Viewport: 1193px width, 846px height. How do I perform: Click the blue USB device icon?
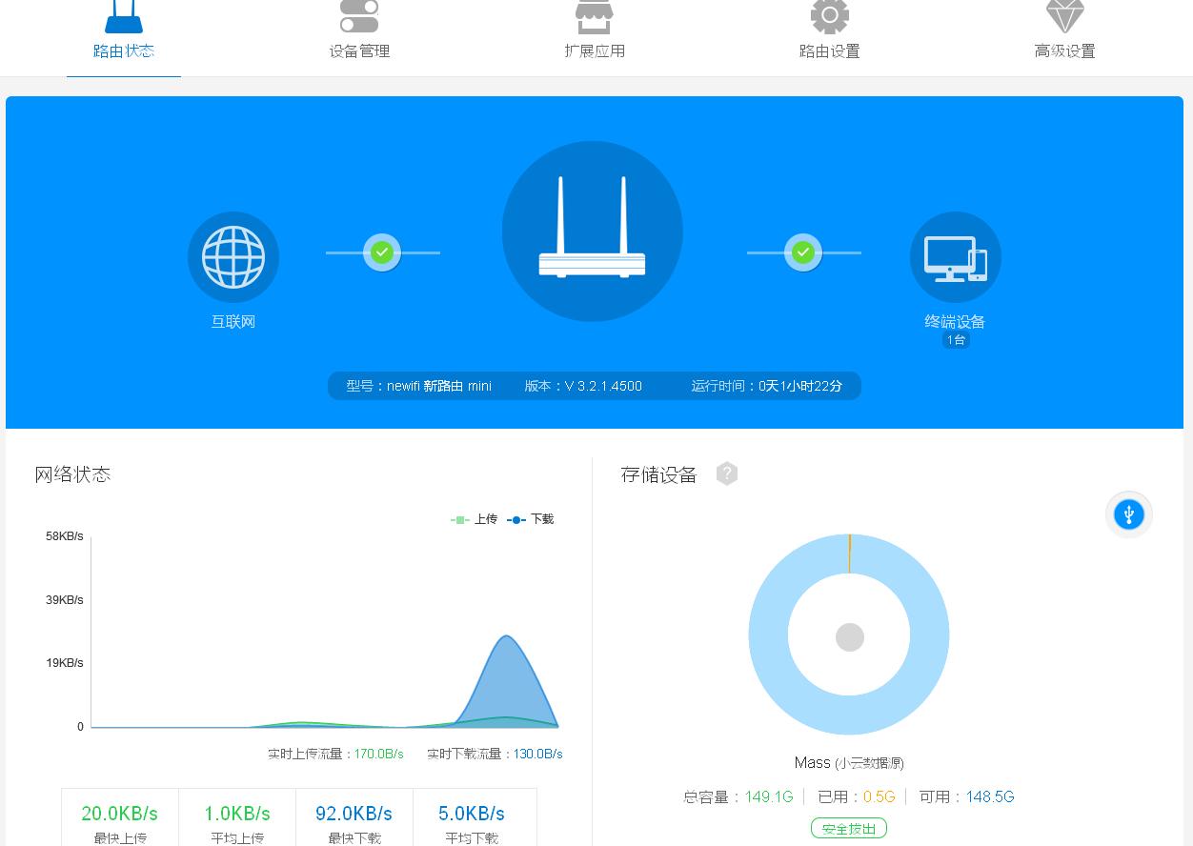tap(1128, 514)
